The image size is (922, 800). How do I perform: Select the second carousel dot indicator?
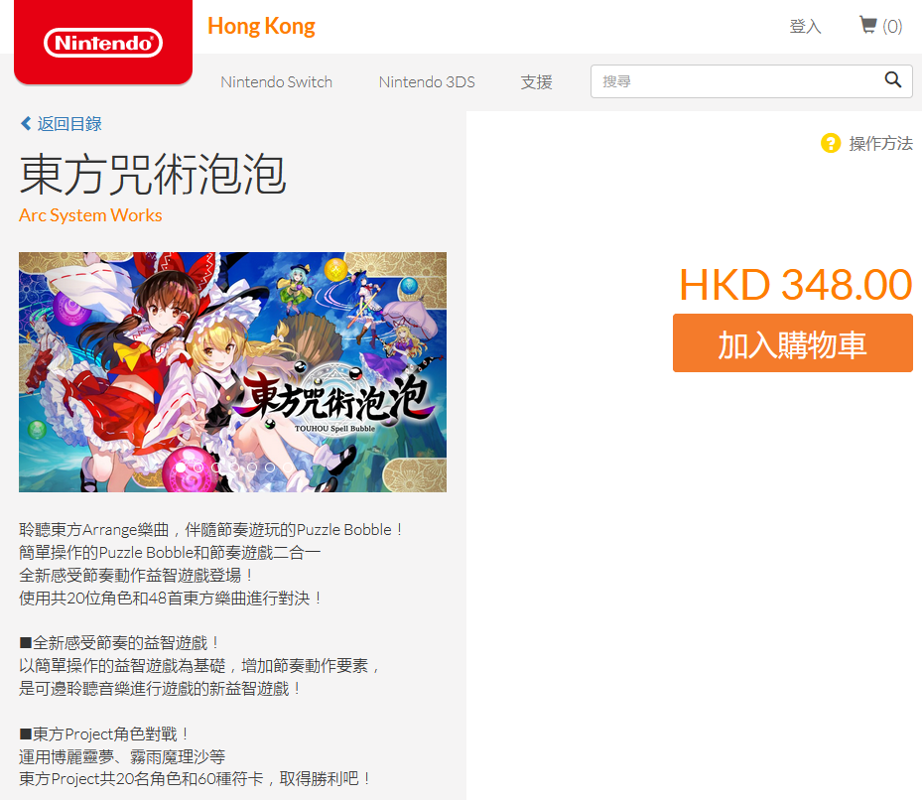[198, 467]
